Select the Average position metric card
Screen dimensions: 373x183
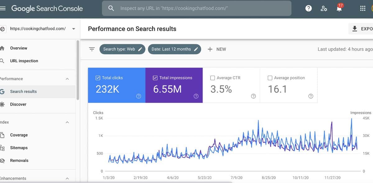(x=289, y=85)
